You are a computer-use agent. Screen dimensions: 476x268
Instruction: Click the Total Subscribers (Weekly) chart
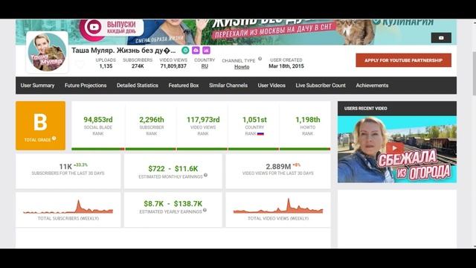tap(68, 207)
